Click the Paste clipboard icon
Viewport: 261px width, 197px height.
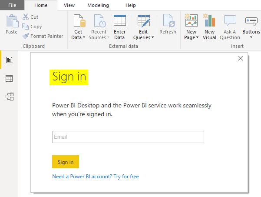point(12,21)
